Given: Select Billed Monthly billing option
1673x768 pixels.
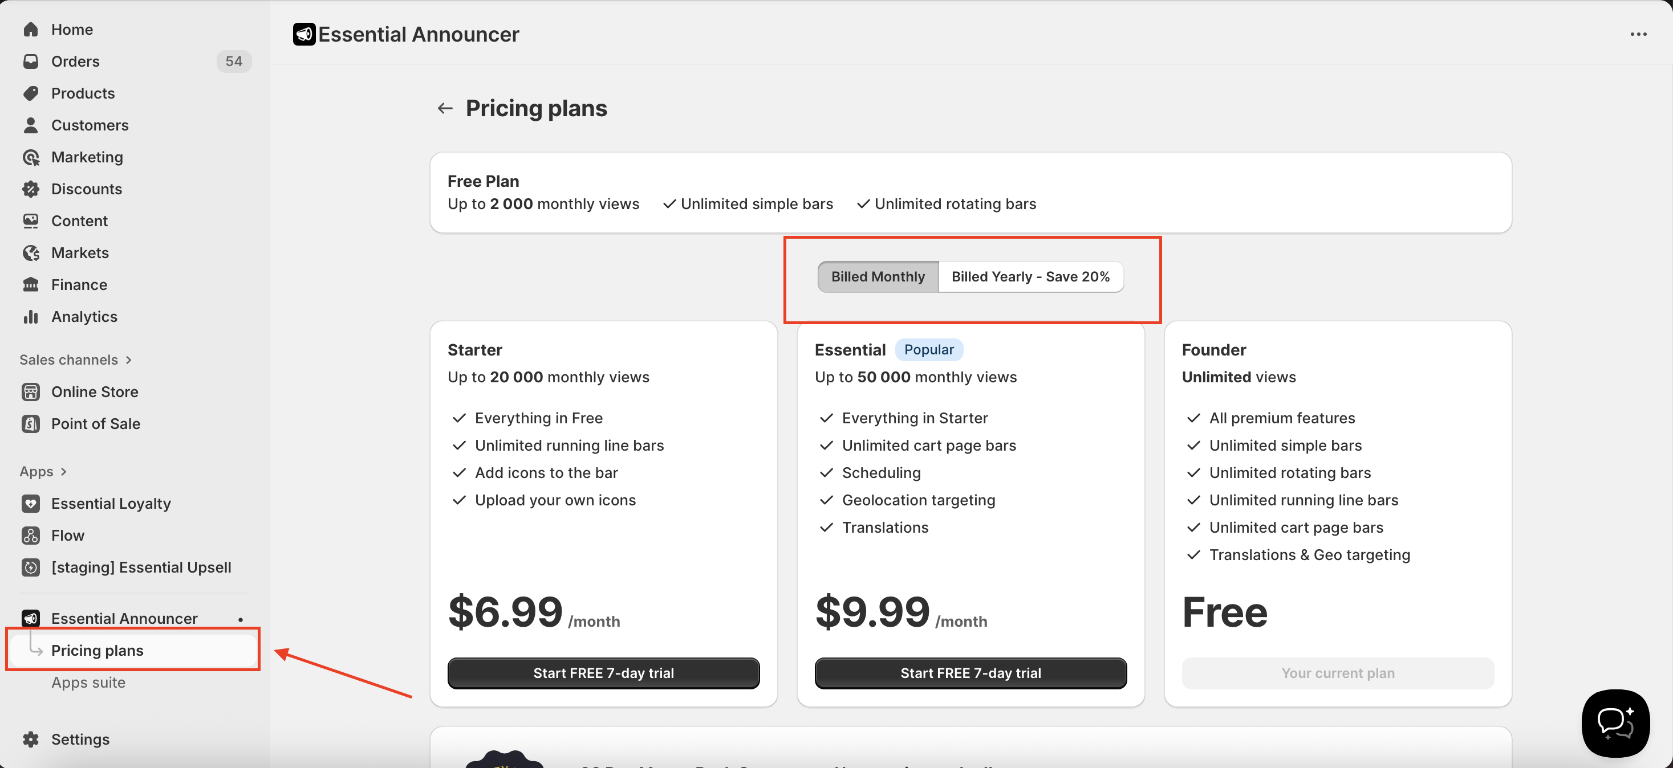Looking at the screenshot, I should coord(878,277).
